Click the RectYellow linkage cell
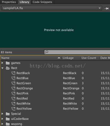110x126 pixels. [71, 109]
